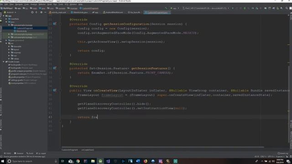Collapse the app module tree node
The width and height of the screenshot is (292, 164).
point(4,16)
